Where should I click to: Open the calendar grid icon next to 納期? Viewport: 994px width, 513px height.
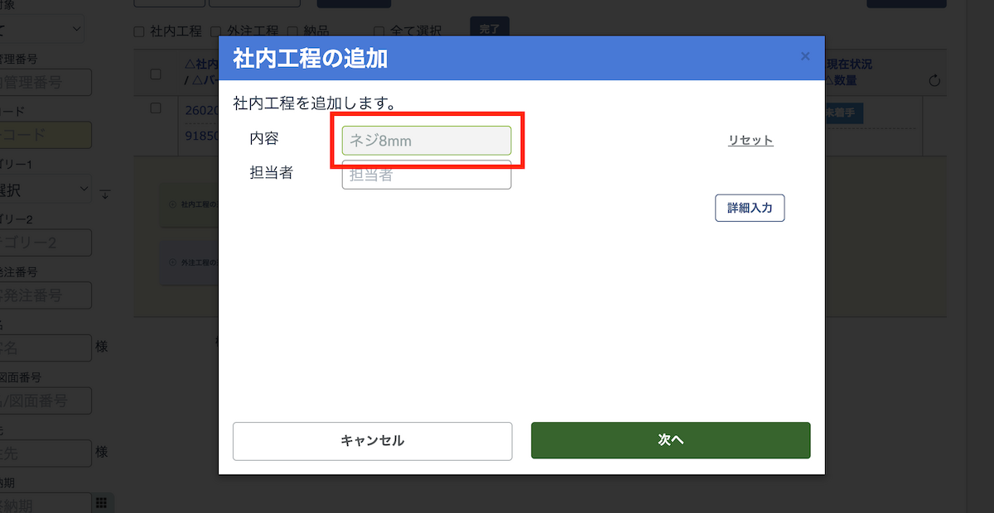click(102, 502)
